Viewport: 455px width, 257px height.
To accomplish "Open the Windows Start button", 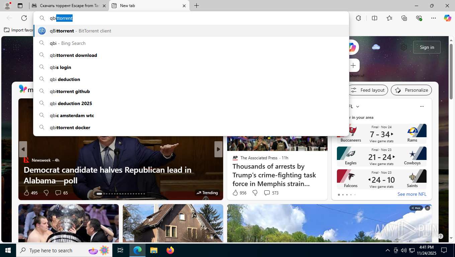I will tap(8, 250).
